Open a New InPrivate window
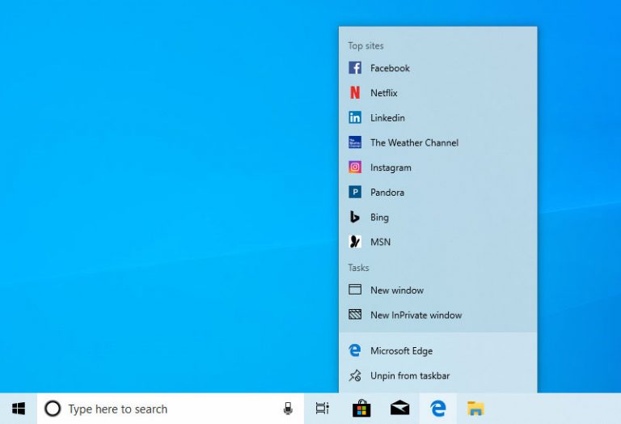Screen dimensions: 621x424 pyautogui.click(x=416, y=316)
